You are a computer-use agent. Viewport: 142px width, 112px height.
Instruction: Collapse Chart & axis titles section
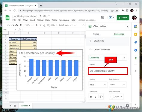[108, 50]
